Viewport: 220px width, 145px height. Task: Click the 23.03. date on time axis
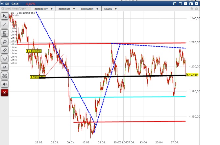(102, 142)
